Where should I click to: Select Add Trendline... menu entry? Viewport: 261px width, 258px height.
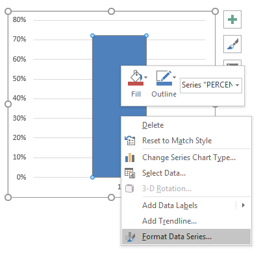point(169,221)
